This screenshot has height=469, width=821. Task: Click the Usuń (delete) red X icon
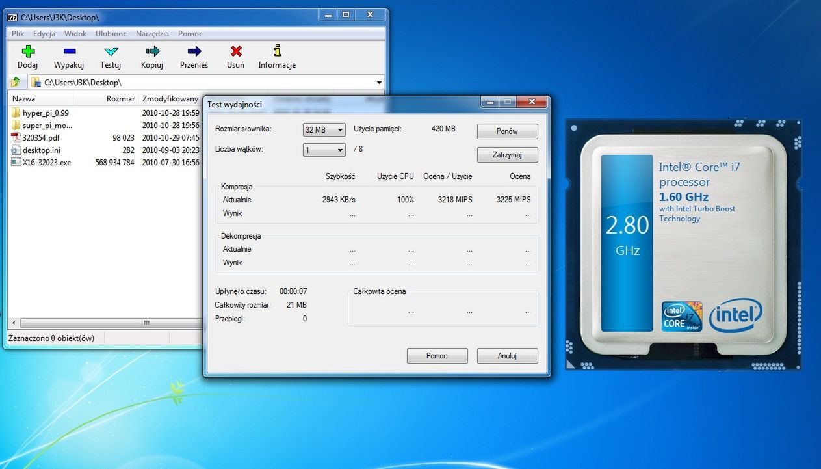pyautogui.click(x=236, y=51)
